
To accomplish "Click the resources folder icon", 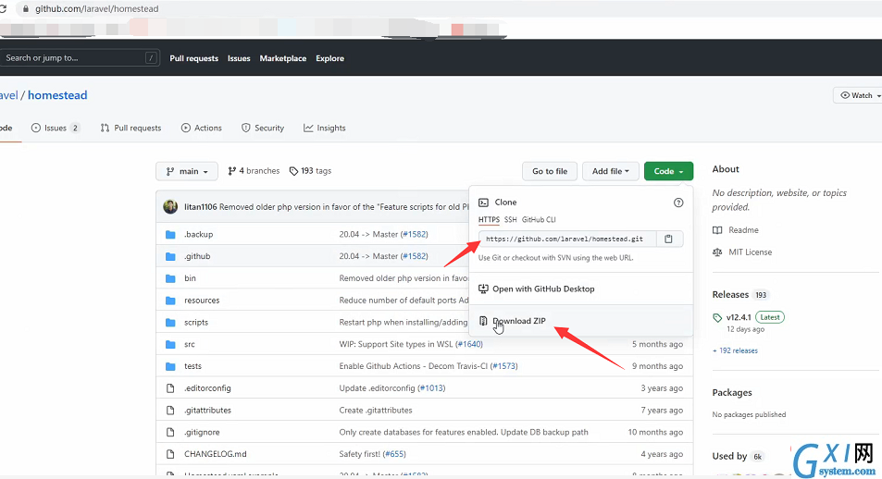I will pos(170,301).
